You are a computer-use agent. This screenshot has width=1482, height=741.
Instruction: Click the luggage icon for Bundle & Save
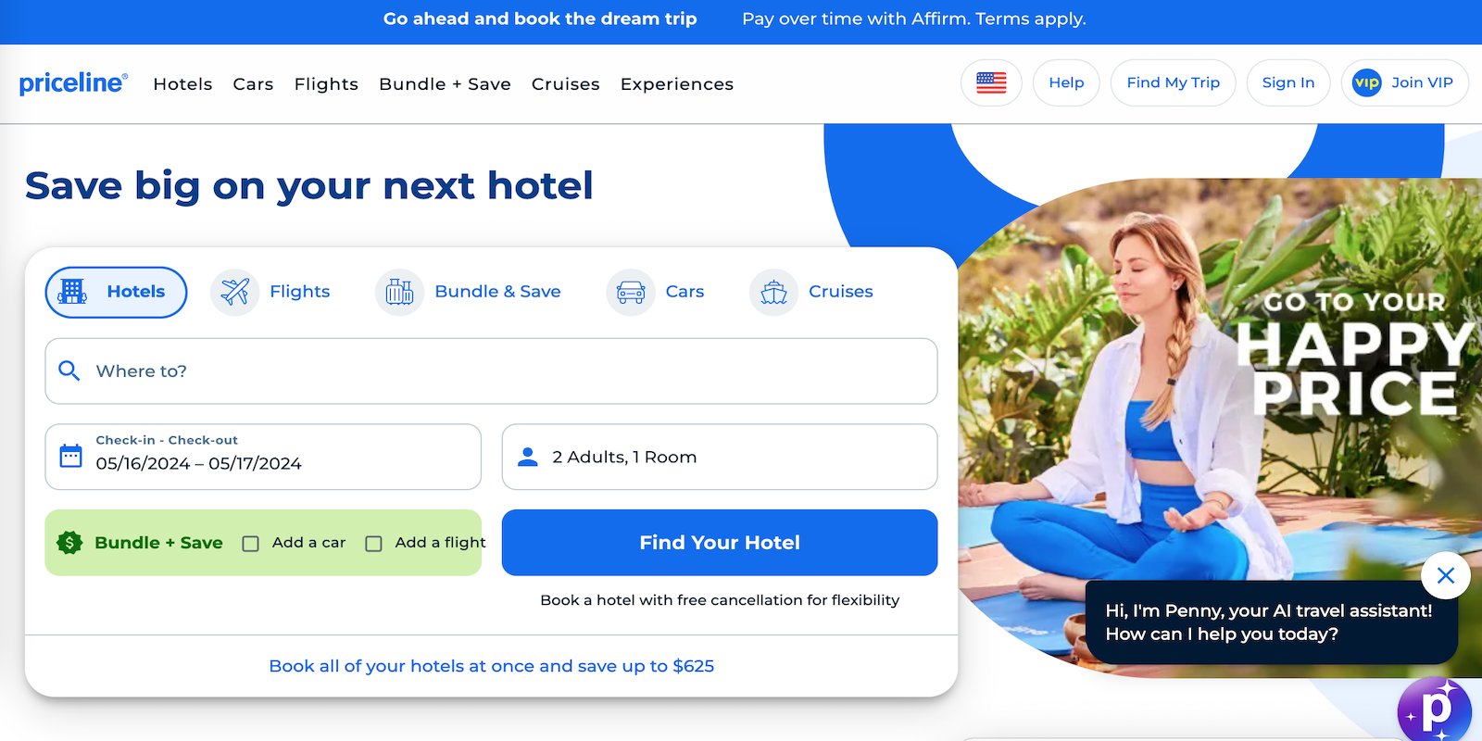(x=399, y=292)
